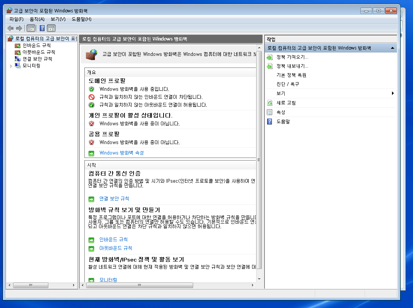
Task: Select 연결 보안 규칙 in the tree
Action: 38,59
